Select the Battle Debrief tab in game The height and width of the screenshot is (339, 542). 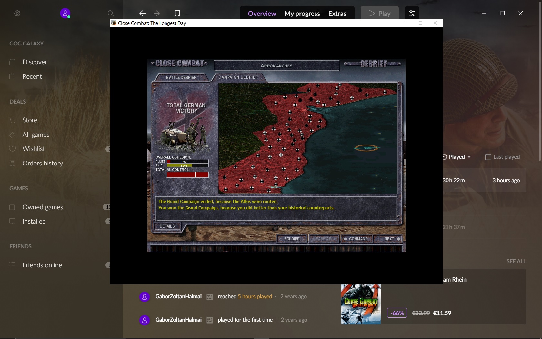181,77
